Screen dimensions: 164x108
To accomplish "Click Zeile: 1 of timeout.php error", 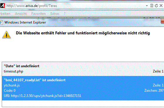I will [158, 71].
